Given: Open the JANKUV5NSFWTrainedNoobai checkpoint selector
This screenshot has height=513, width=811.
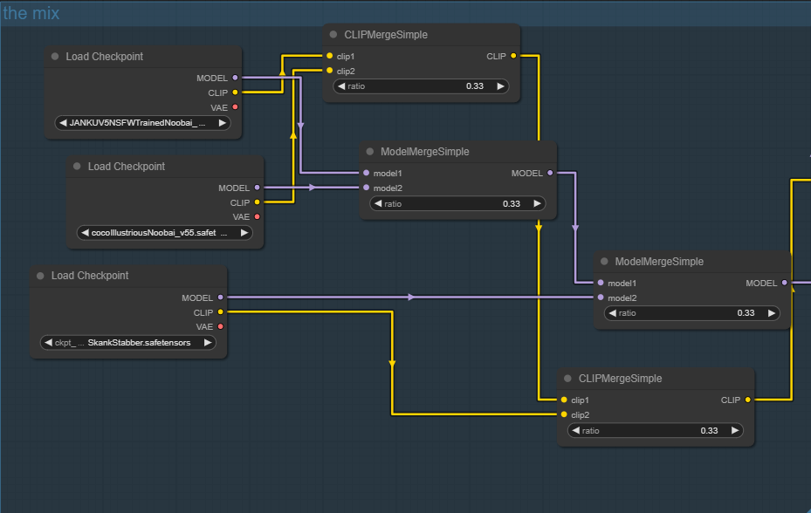Looking at the screenshot, I should coord(142,123).
